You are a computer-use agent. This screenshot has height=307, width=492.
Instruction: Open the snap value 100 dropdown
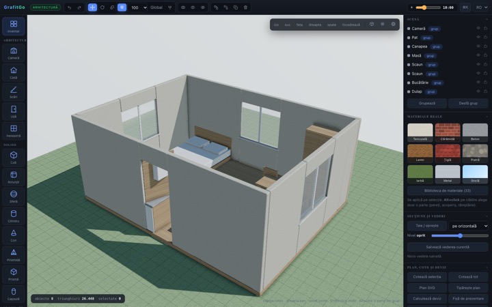click(138, 8)
